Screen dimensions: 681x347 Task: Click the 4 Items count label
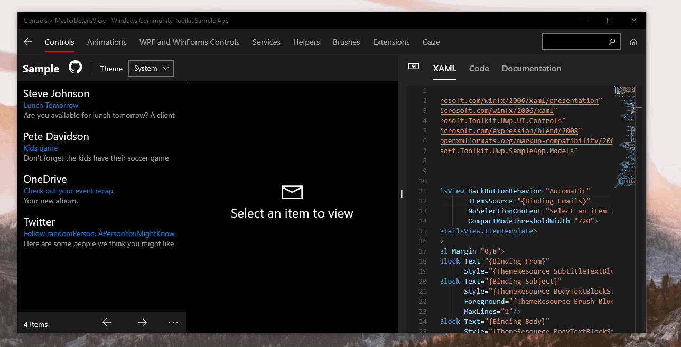point(35,324)
